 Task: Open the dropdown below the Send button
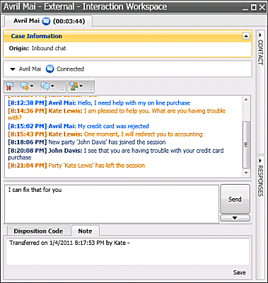pos(235,218)
